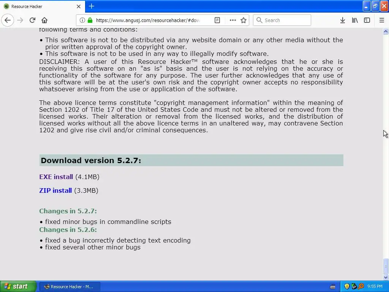Restore down the Firefox window
This screenshot has width=389, height=292.
click(375, 6)
